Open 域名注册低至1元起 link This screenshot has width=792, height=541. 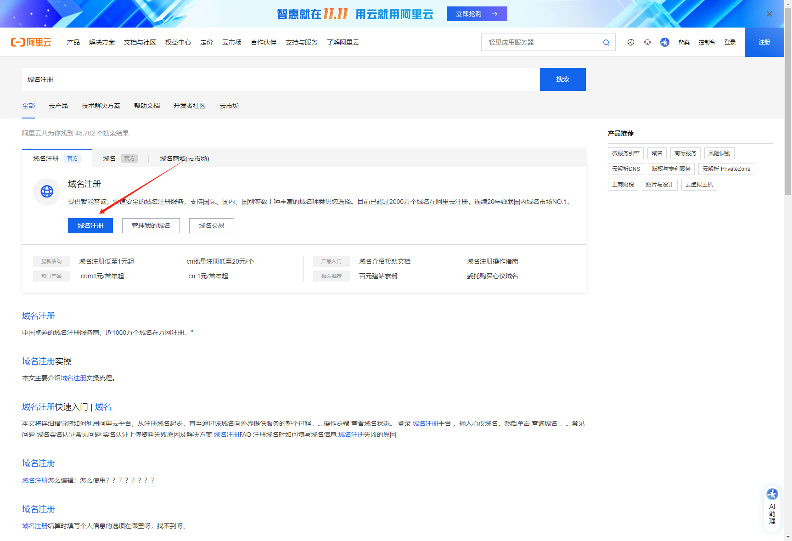107,261
